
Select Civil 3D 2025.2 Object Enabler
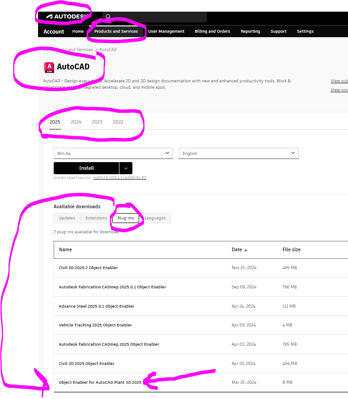coord(88,268)
